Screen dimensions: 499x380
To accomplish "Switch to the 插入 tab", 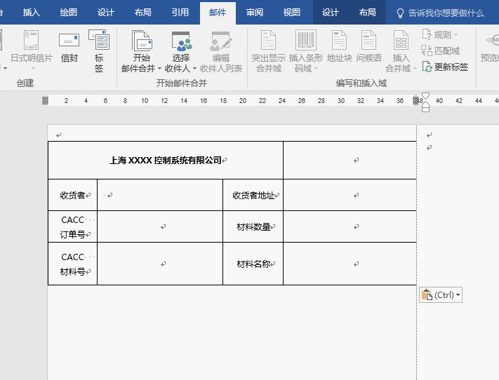I will 32,13.
